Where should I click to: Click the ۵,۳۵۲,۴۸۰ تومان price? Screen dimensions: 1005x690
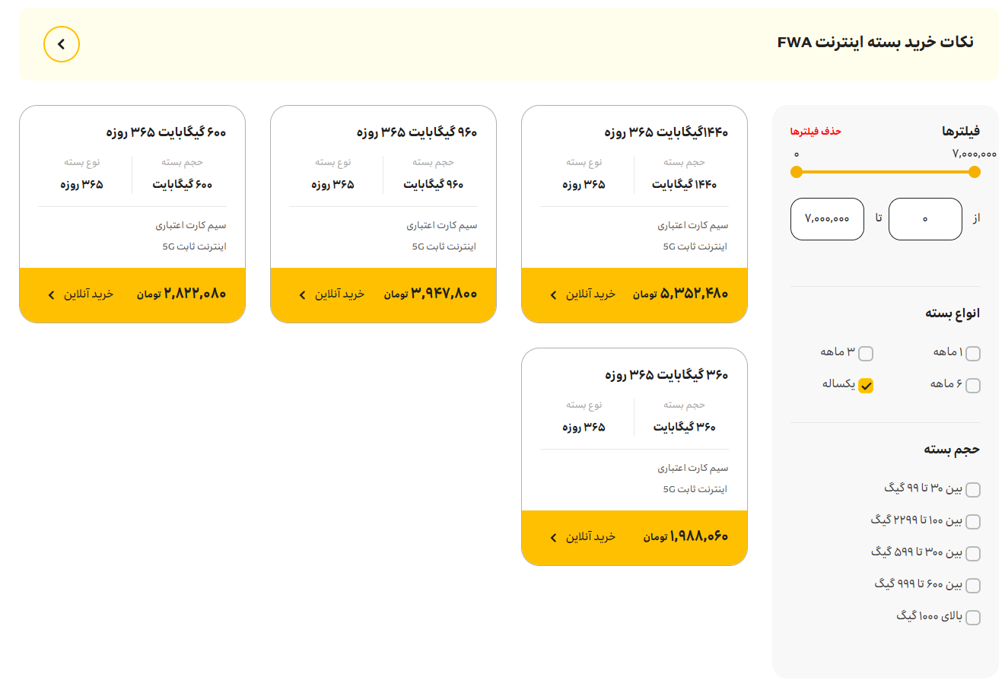coord(680,294)
